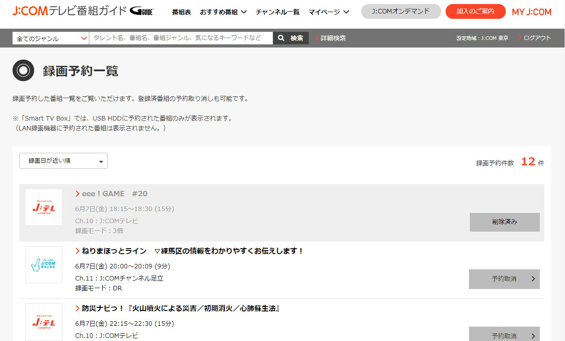Click Ch.11 : J:COMチャンネル足立 text
Screen dimensions: 565x341
[119, 278]
